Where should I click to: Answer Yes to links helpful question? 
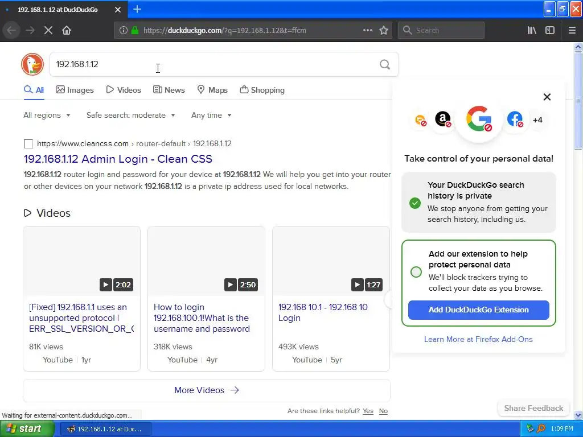coord(368,411)
